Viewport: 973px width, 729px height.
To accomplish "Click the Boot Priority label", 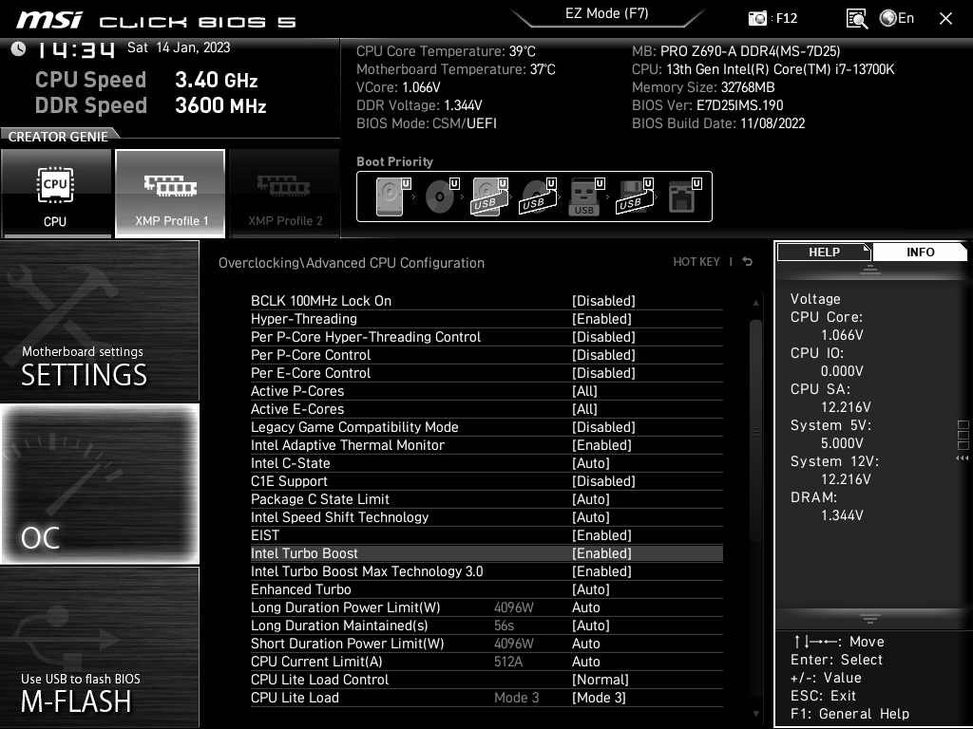I will [x=394, y=161].
